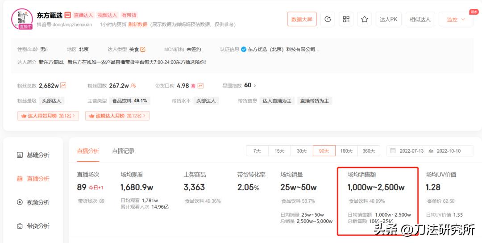Select the 90天 time range

324,151
